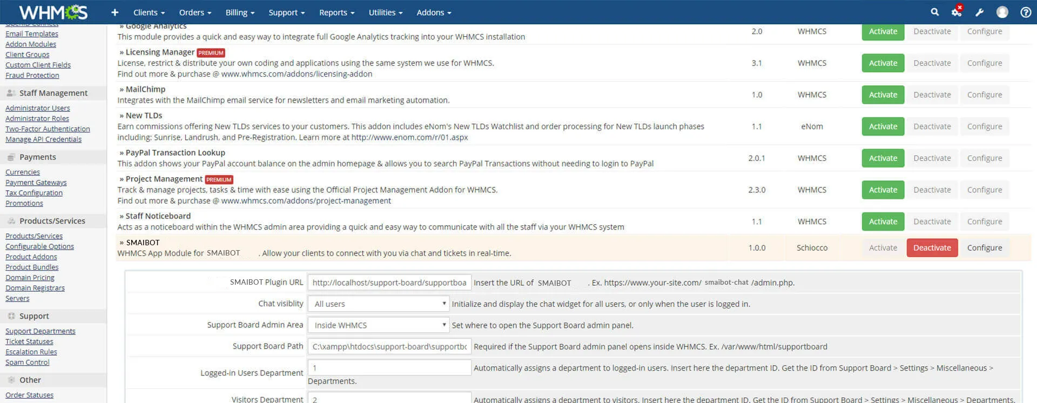Image resolution: width=1037 pixels, height=403 pixels.
Task: Click the SMAIBOT Plugin URL field
Action: click(389, 283)
